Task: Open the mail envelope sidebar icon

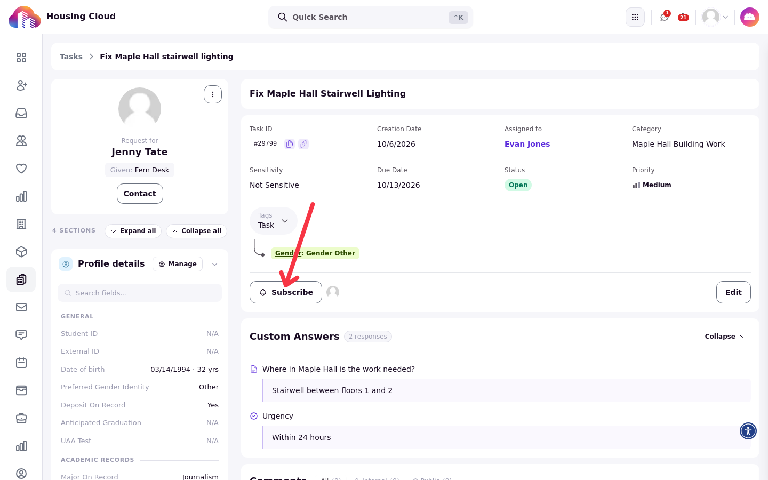Action: (21, 307)
